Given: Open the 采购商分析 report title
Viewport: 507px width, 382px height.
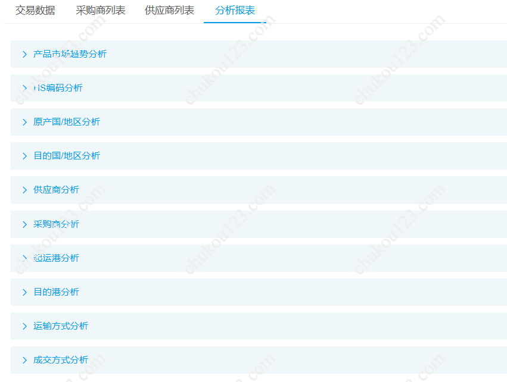Looking at the screenshot, I should click(56, 224).
